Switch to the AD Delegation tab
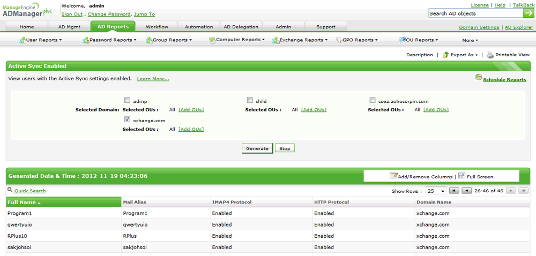The width and height of the screenshot is (536, 256). tap(241, 27)
